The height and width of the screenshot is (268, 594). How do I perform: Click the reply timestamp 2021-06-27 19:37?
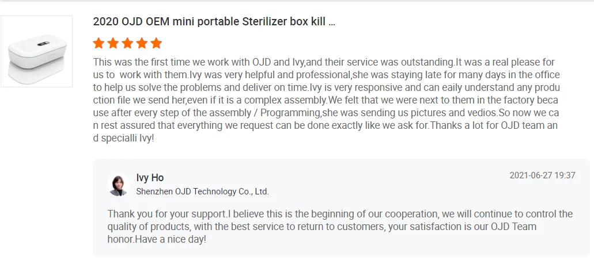tap(542, 175)
